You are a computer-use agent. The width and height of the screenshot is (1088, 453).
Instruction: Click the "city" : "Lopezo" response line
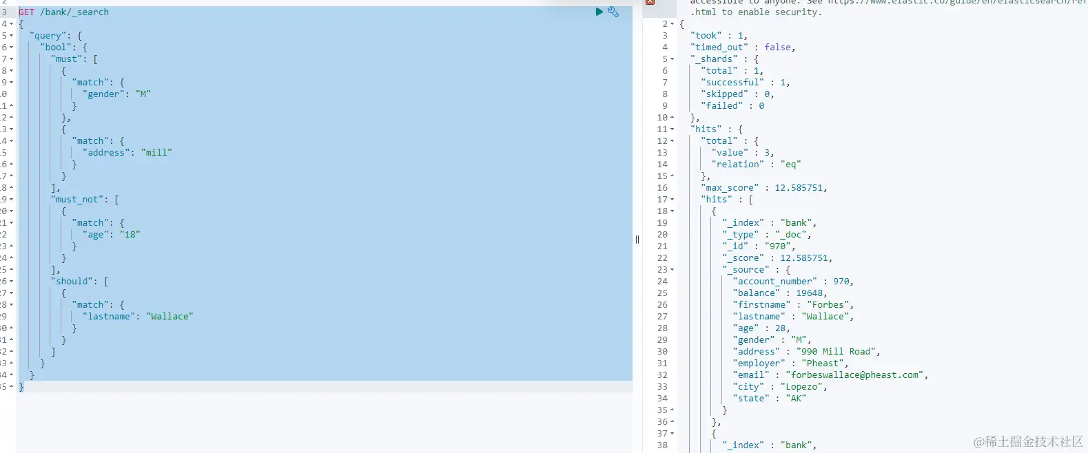pos(780,387)
